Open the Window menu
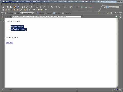Image resolution: width=123 pixels, height=92 pixels. coord(43,4)
